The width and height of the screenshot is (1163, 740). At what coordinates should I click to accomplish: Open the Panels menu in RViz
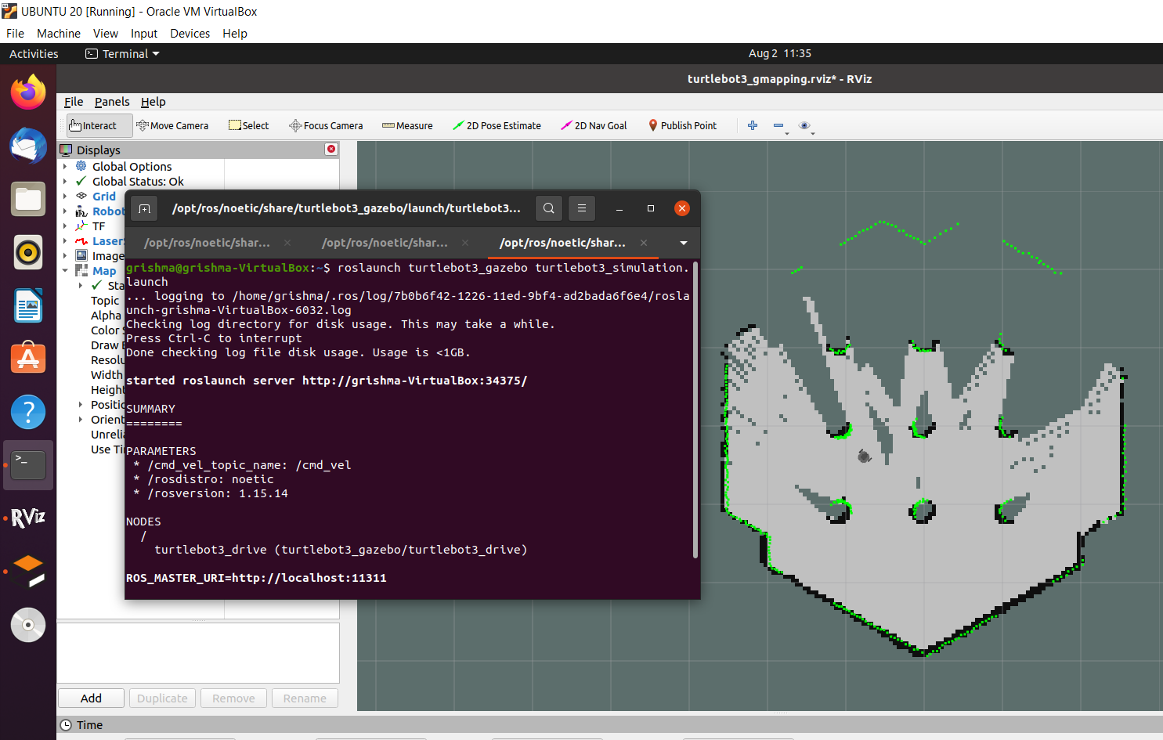[x=112, y=102]
